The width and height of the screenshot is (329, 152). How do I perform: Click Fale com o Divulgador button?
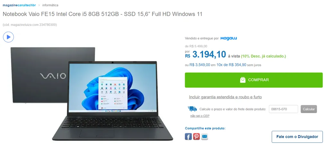tap(297, 137)
